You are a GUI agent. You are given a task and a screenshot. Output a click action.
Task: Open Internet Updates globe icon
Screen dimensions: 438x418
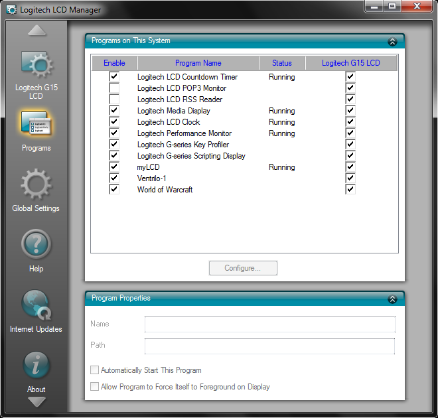[36, 305]
